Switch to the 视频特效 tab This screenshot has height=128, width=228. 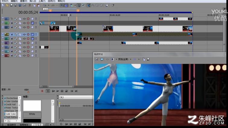24,125
